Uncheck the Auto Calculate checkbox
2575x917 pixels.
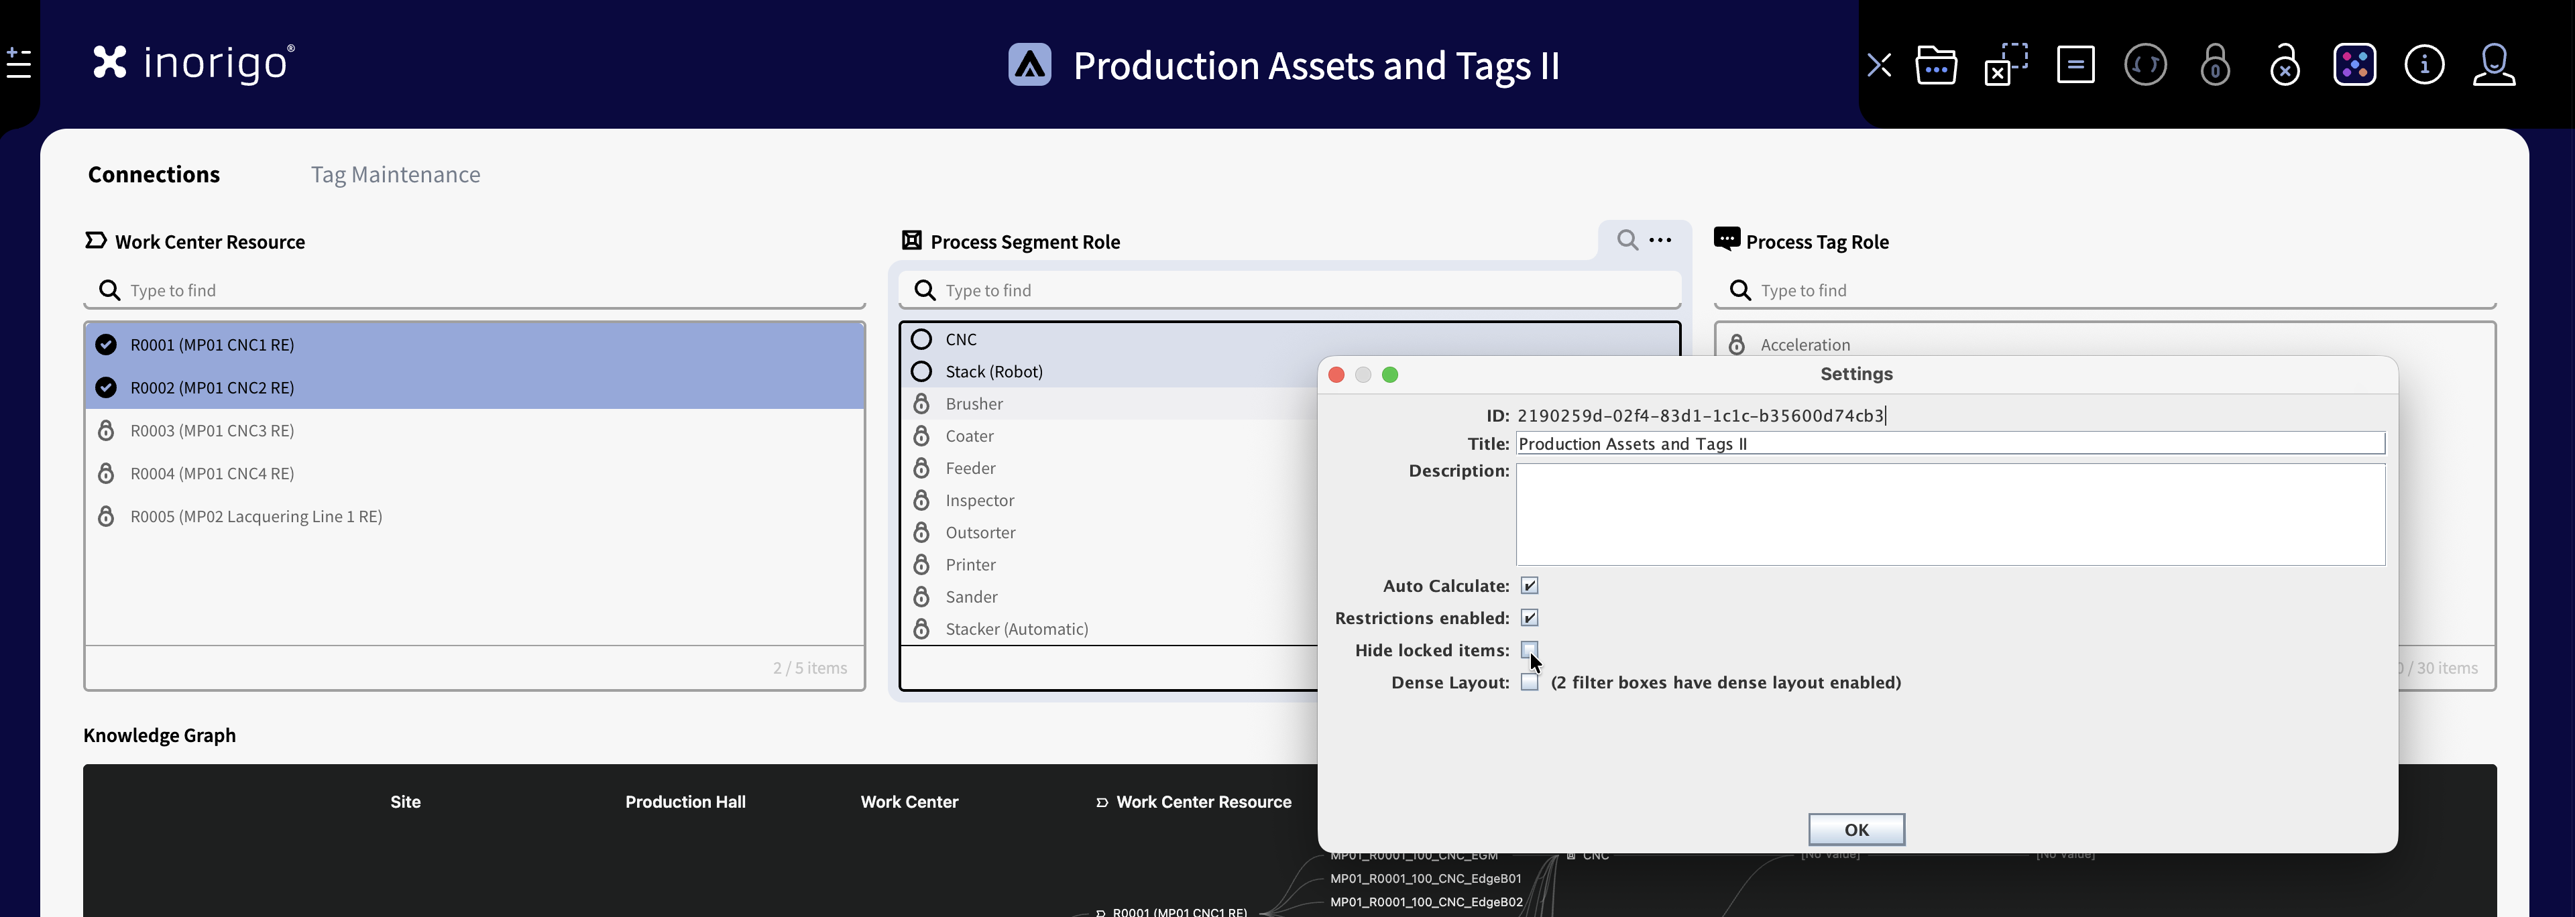[x=1530, y=585]
